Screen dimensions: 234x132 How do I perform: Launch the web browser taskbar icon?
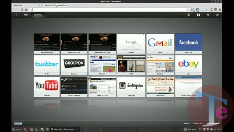(42, 129)
